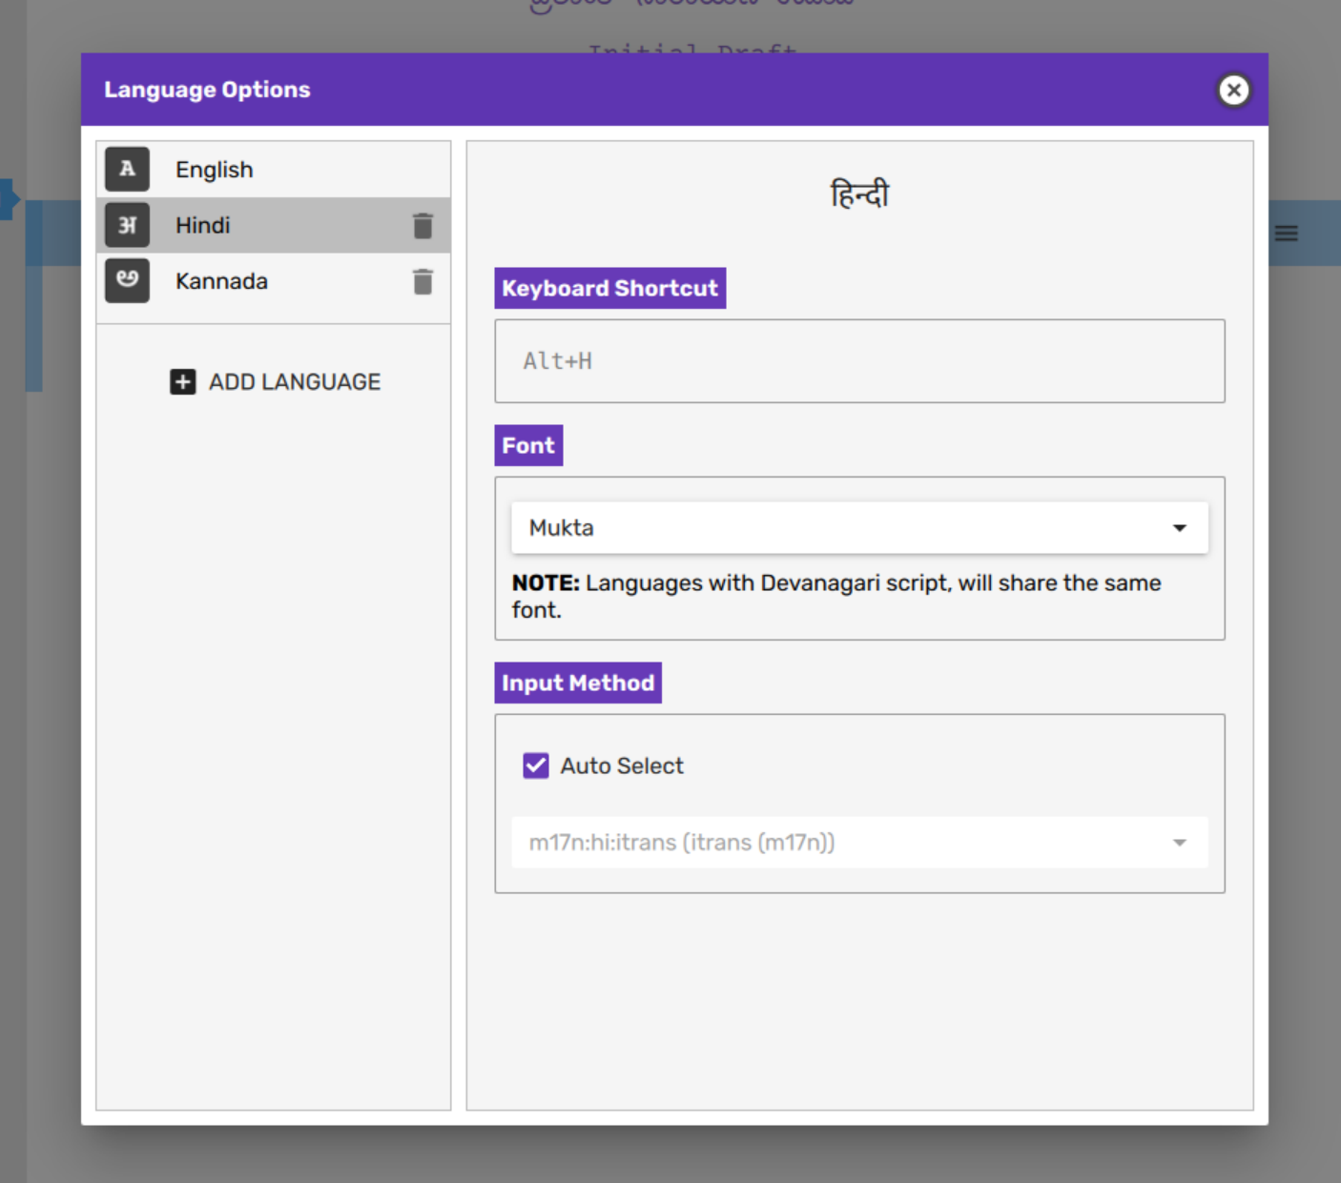Click the English 'A' letter icon

point(128,170)
